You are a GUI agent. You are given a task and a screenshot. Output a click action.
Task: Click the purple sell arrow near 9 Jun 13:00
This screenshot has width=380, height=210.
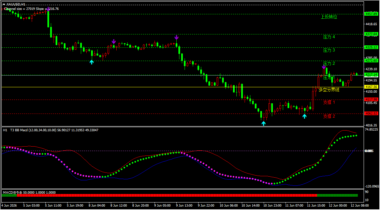[x=176, y=37]
